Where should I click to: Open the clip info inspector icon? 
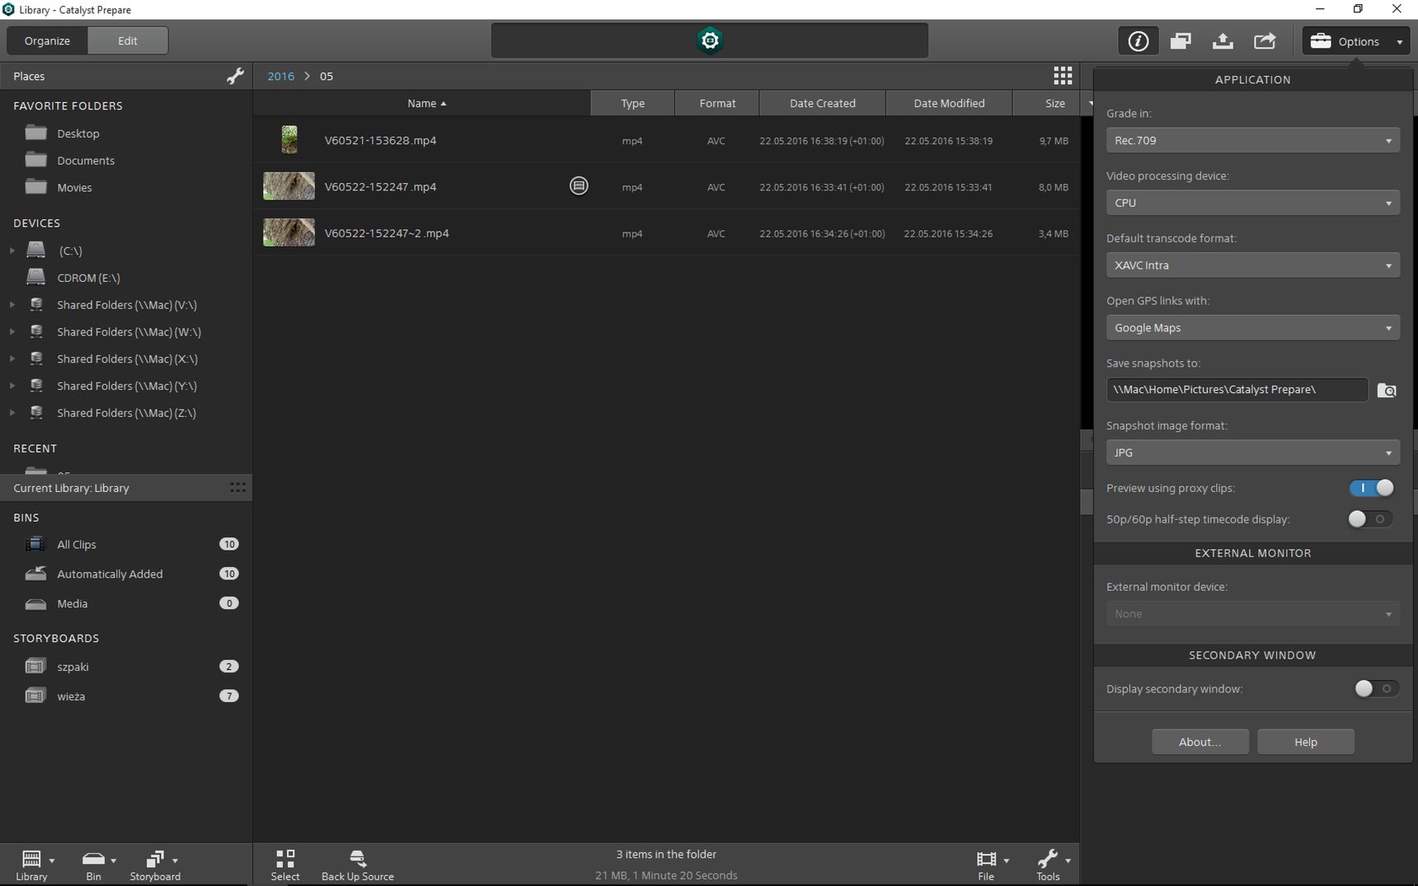1139,40
